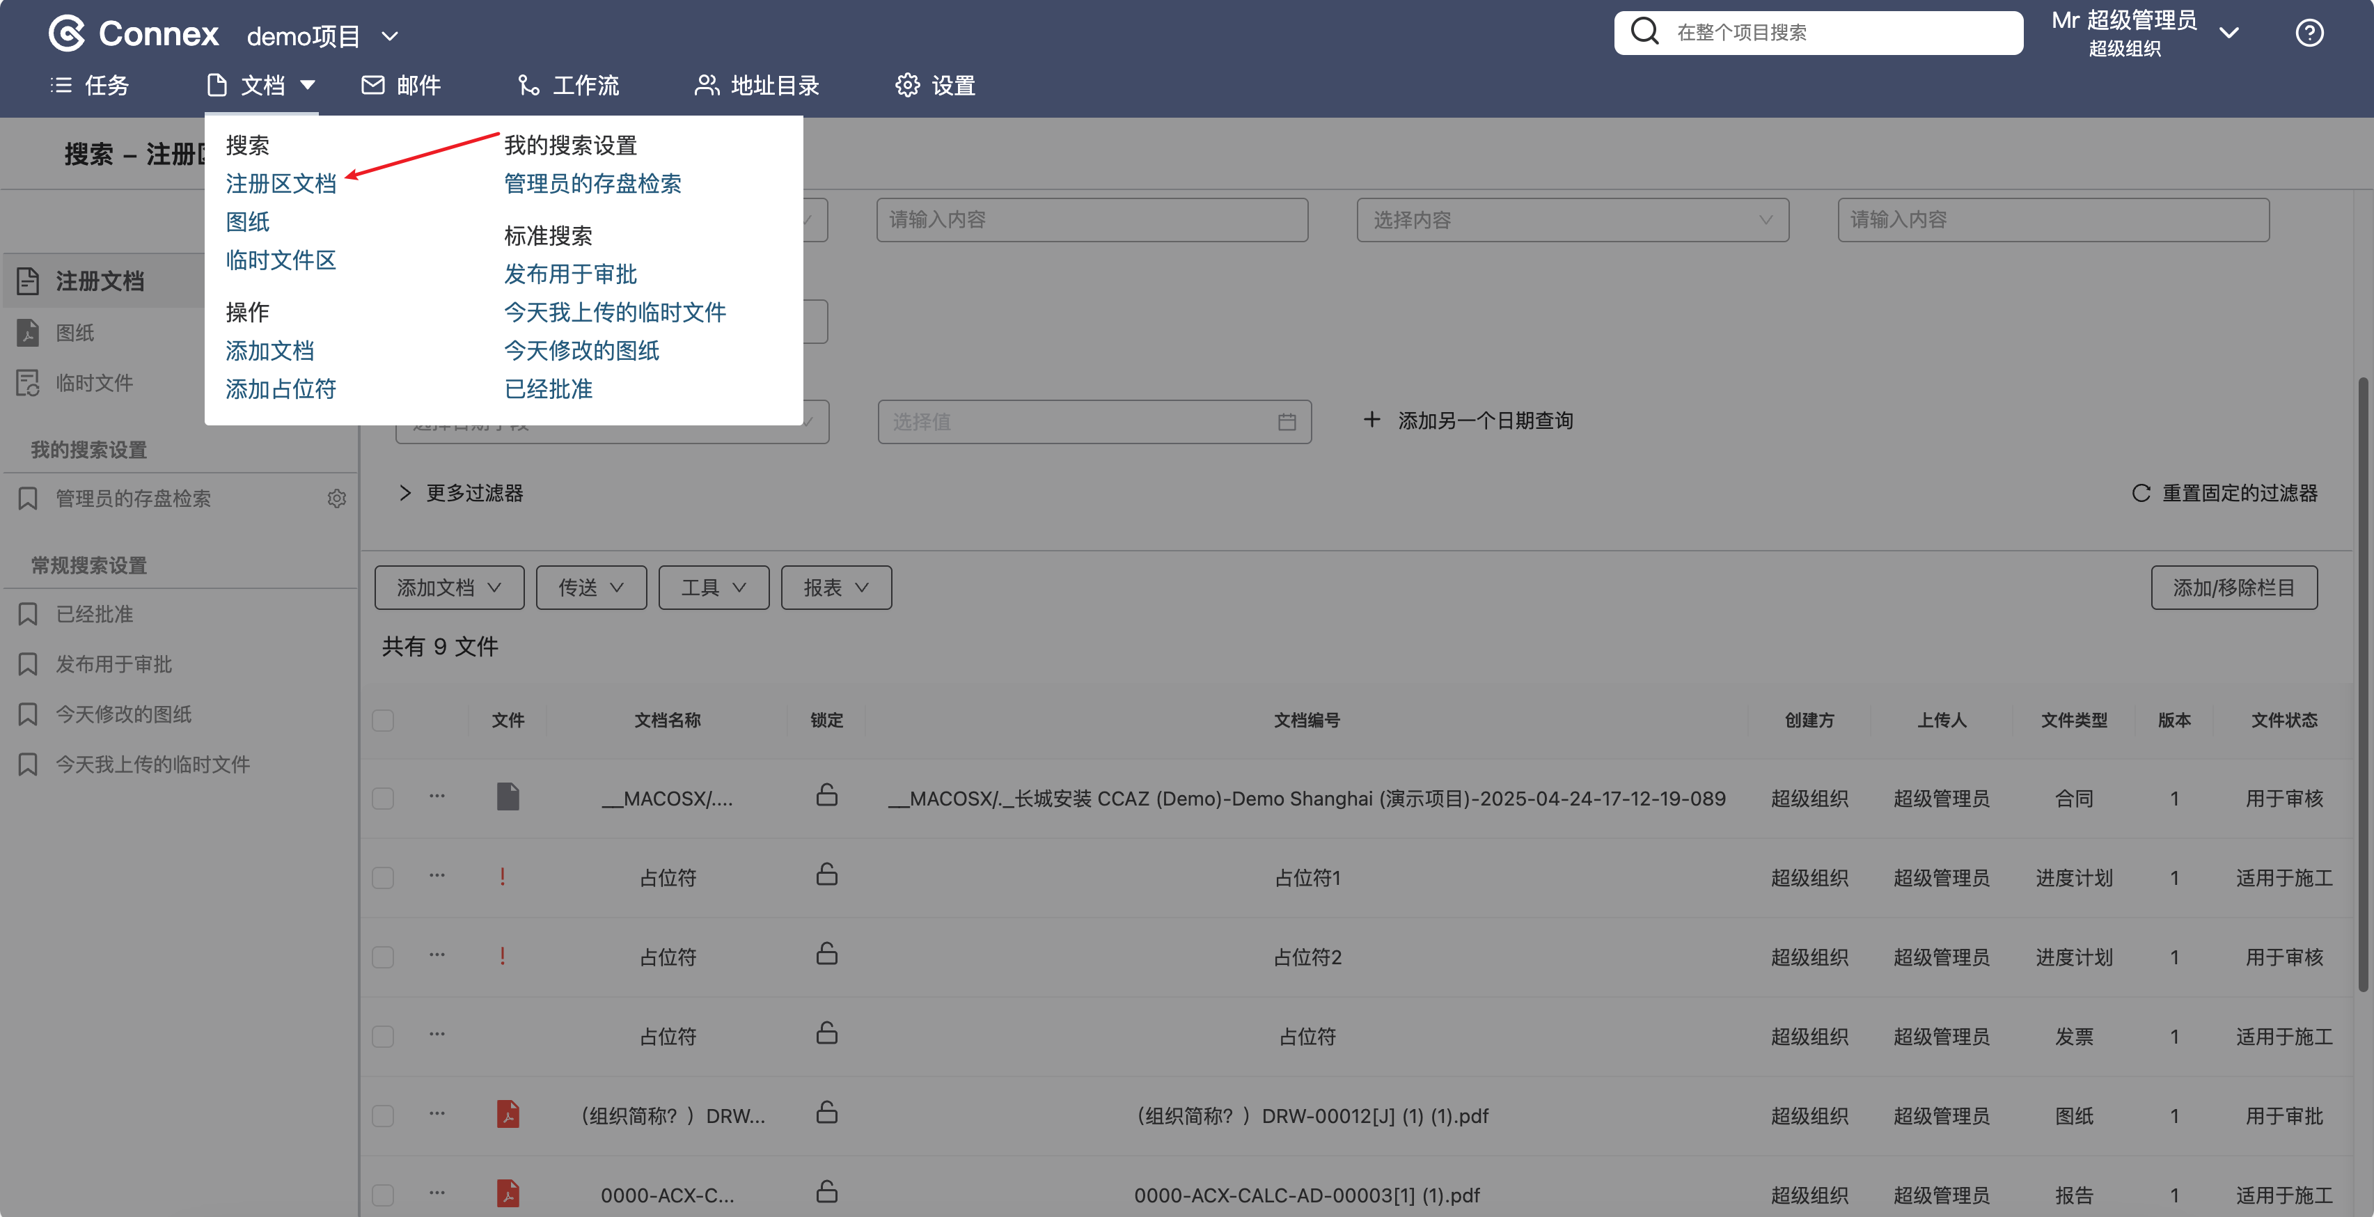This screenshot has height=1217, width=2374.
Task: Select the checkbox for 0000-ACX-CALC row
Action: coord(382,1195)
